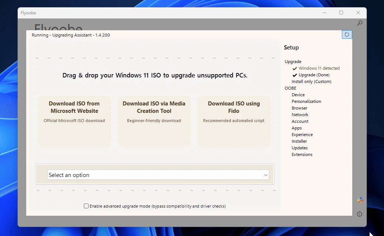Select Upgrade in Setup tree
Image resolution: width=384 pixels, height=236 pixels.
[x=293, y=62]
